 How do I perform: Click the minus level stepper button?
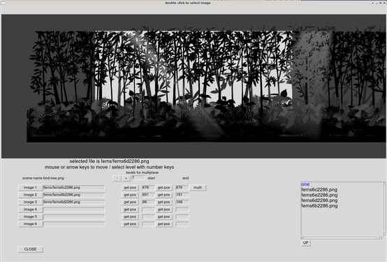pos(117,178)
